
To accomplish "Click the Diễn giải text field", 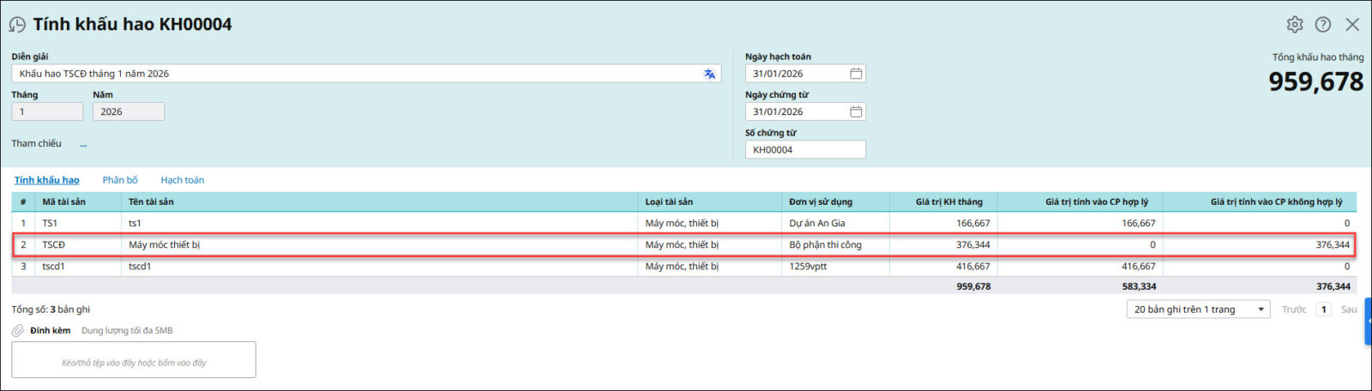I will pyautogui.click(x=356, y=74).
